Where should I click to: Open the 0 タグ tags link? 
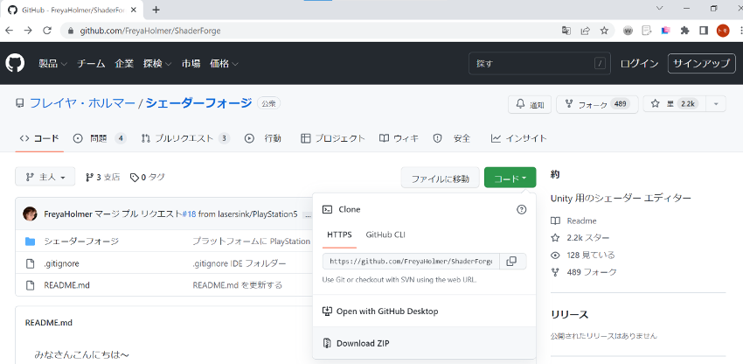148,177
